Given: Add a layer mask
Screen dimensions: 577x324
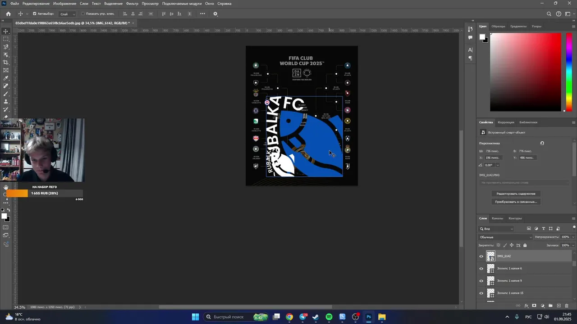Looking at the screenshot, I should tap(534, 306).
